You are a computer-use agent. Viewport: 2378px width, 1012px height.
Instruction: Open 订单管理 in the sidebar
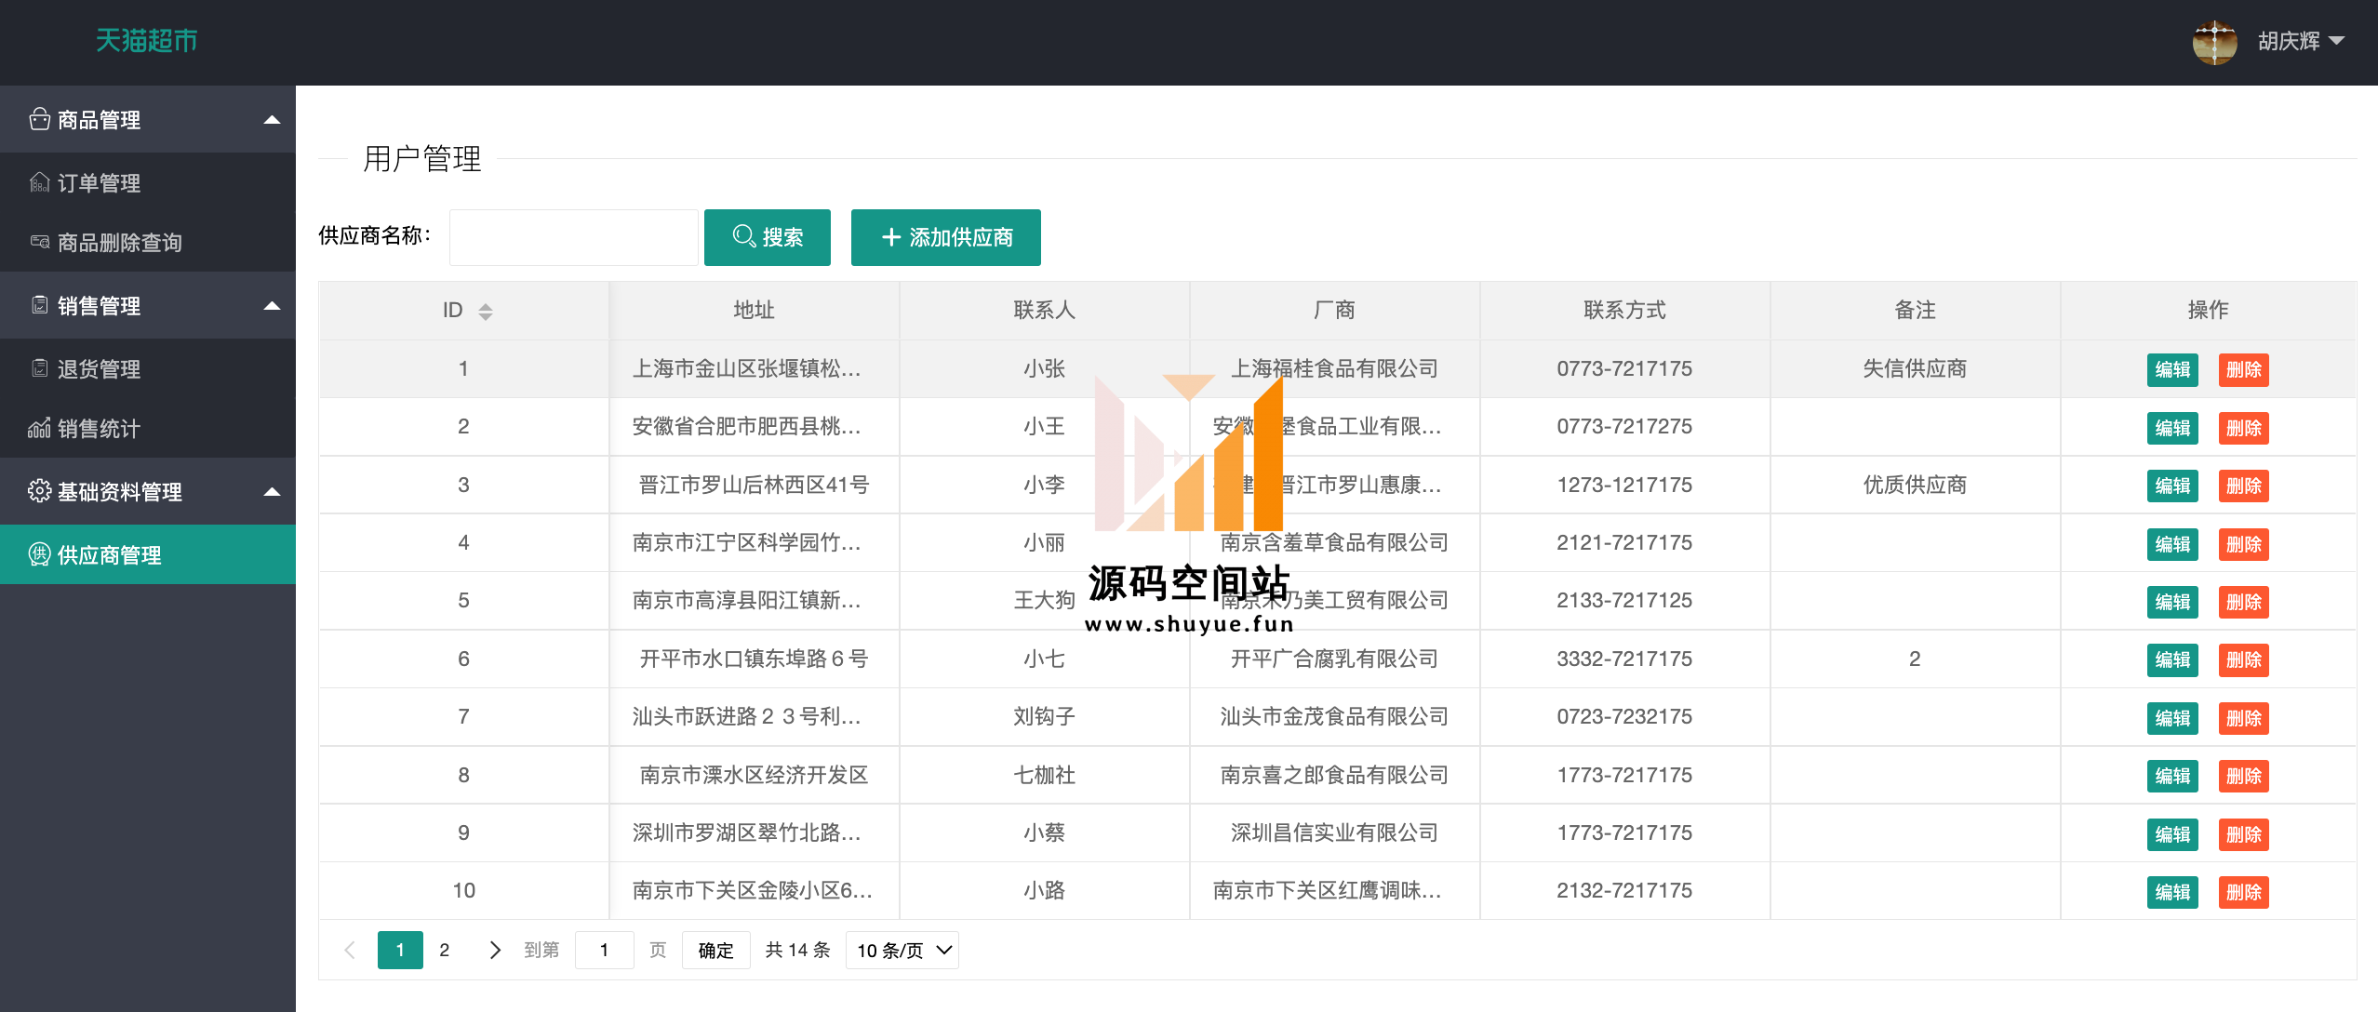click(x=148, y=182)
